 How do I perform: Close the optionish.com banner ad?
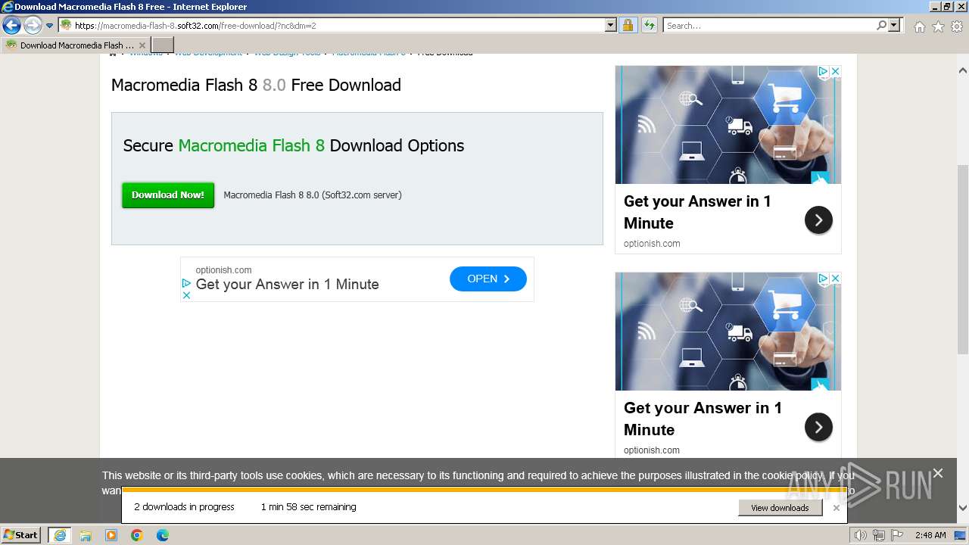(186, 294)
